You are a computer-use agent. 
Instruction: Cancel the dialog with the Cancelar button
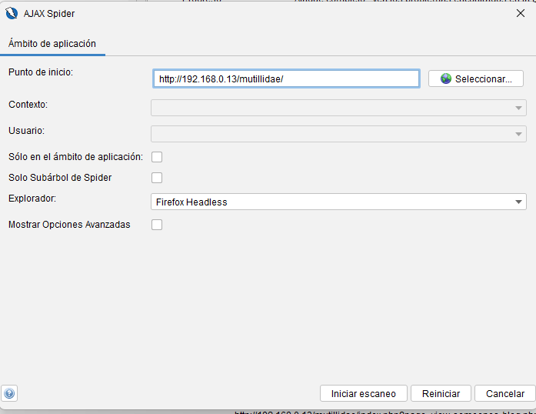tap(504, 393)
